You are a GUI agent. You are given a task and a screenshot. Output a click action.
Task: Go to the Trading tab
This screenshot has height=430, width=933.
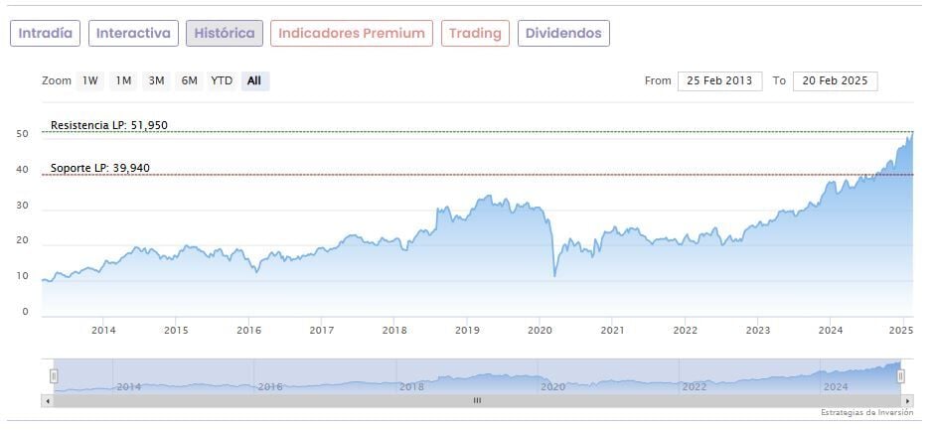point(475,33)
